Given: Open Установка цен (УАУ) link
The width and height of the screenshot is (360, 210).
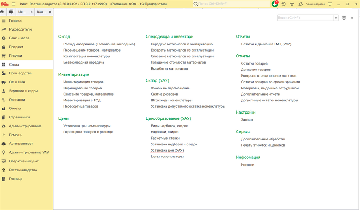Looking at the screenshot, I should [167, 150].
